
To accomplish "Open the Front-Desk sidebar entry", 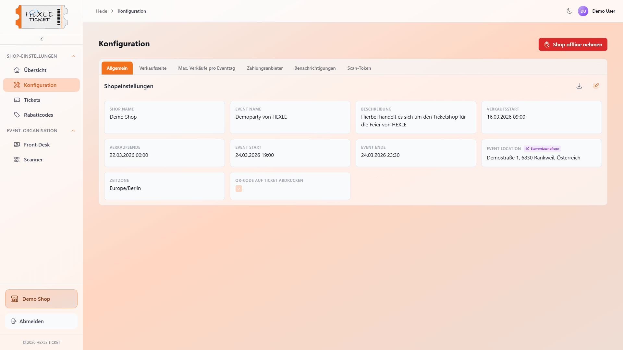I will 36,145.
